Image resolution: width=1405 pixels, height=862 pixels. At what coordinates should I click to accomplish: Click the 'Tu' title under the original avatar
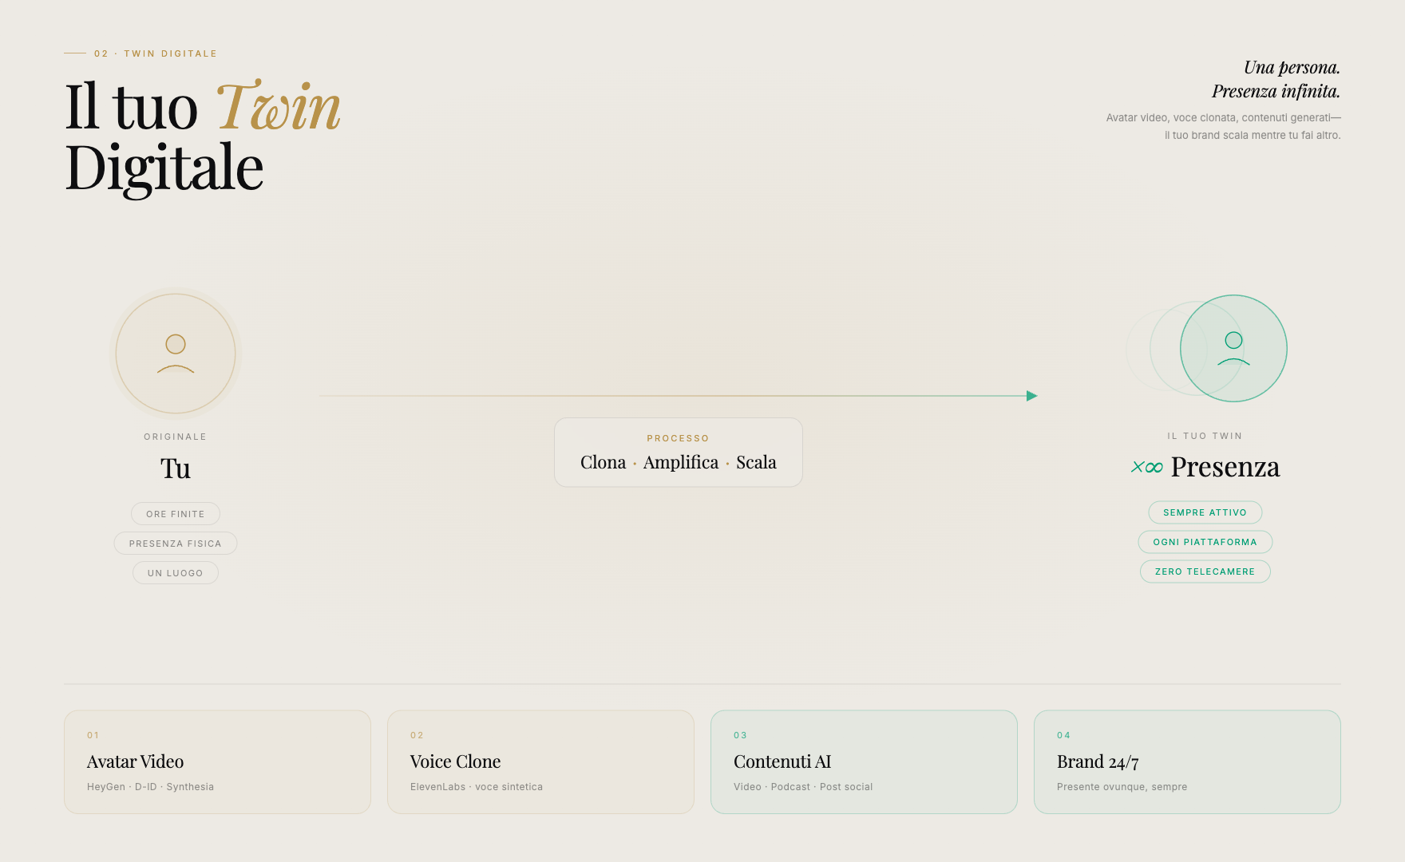pyautogui.click(x=176, y=469)
